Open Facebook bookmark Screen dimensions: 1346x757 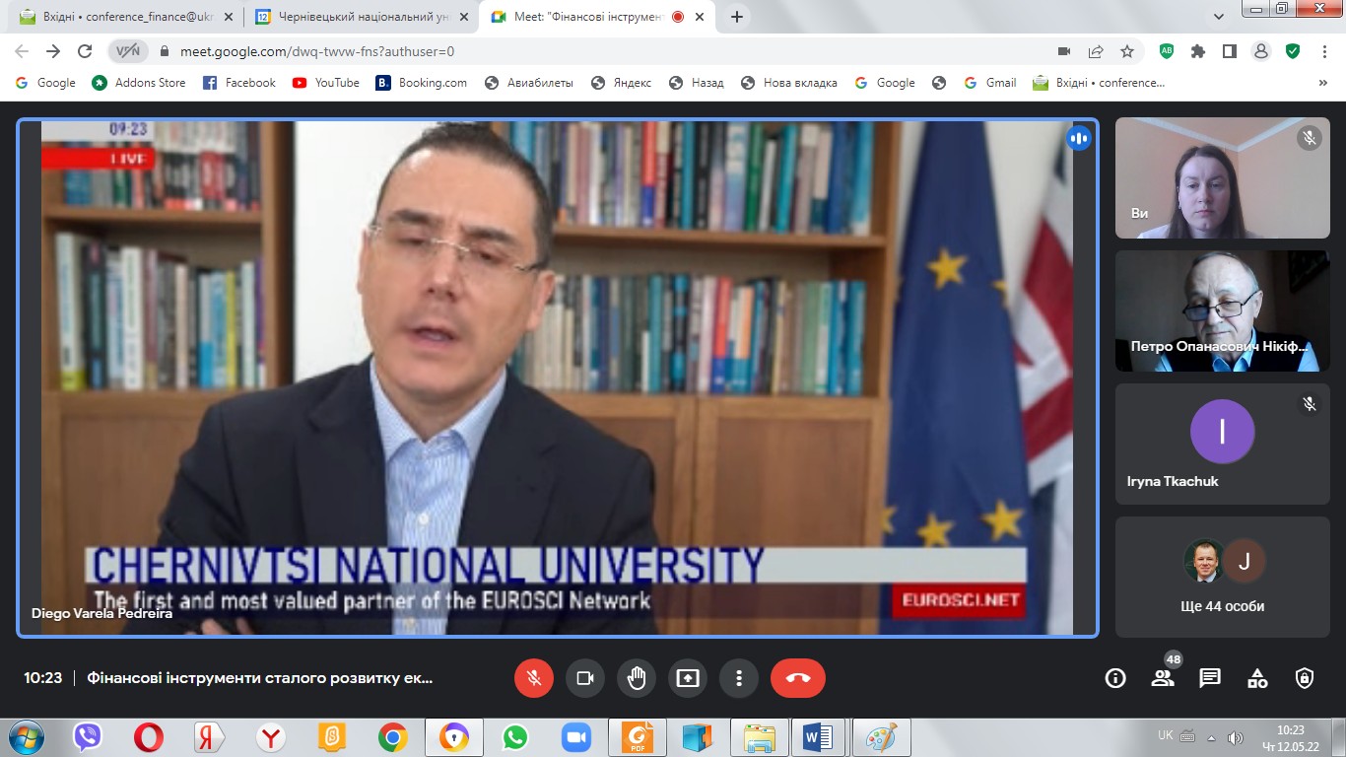coord(238,83)
